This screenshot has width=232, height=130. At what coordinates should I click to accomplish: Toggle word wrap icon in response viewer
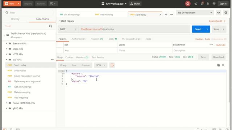pos(112,65)
